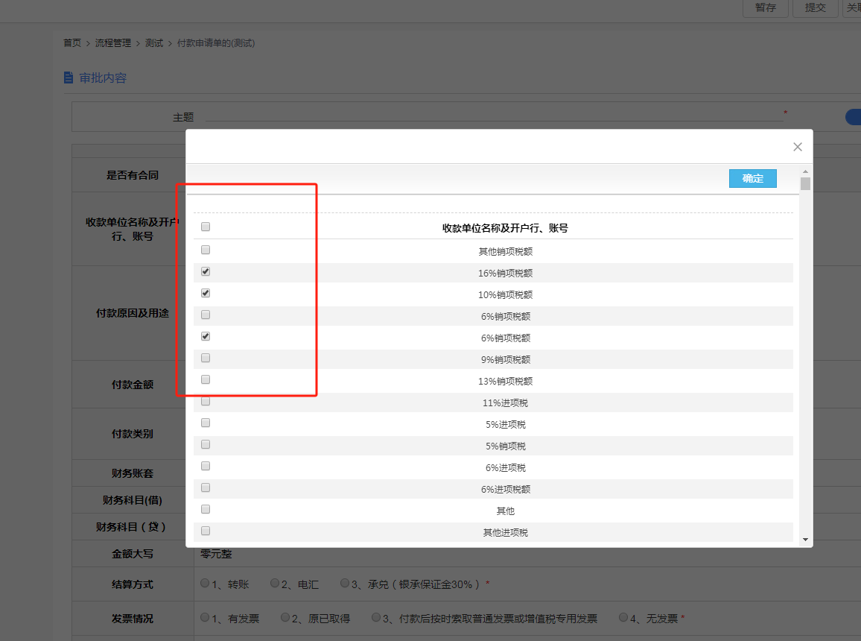This screenshot has width=861, height=641.
Task: Click the 9%销项税额 row text
Action: [x=505, y=360]
